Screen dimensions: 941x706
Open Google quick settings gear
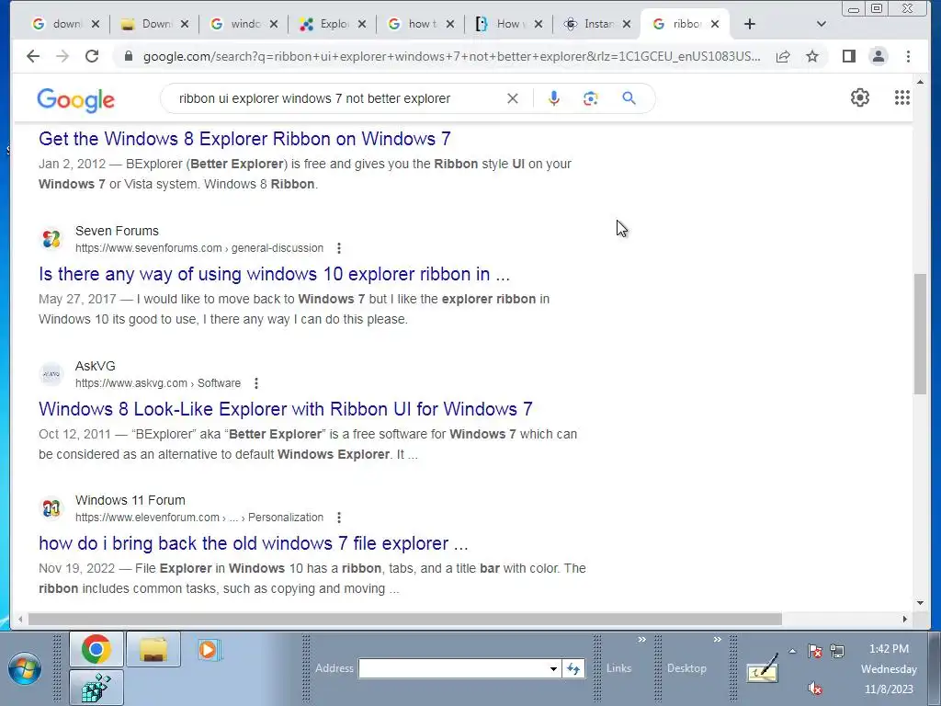point(860,97)
